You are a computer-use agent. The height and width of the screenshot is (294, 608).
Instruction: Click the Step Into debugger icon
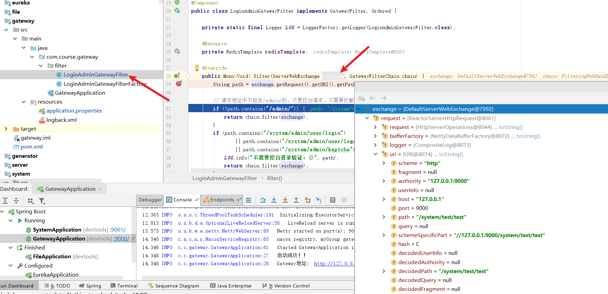(x=274, y=200)
